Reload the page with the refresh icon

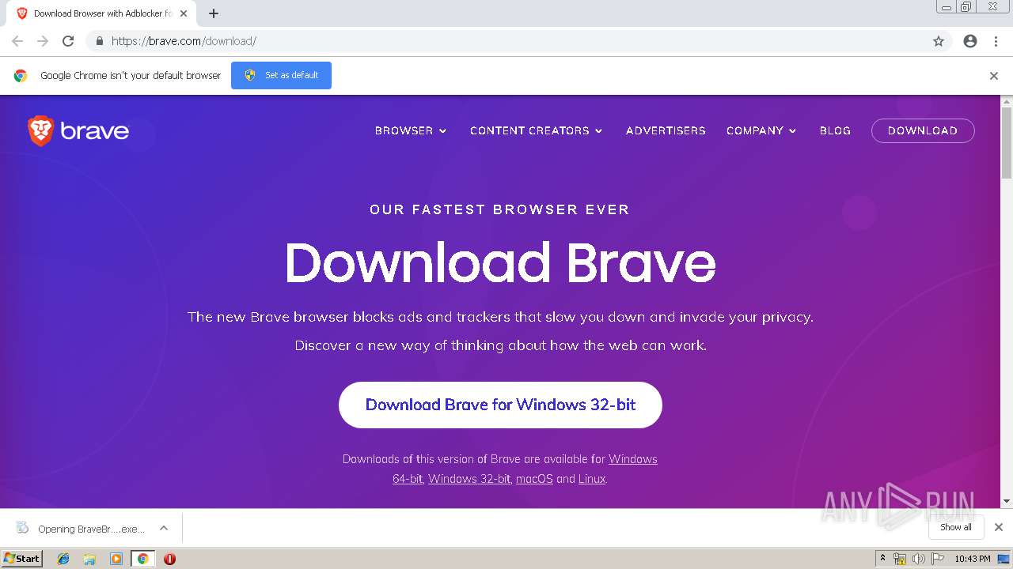[x=68, y=41]
